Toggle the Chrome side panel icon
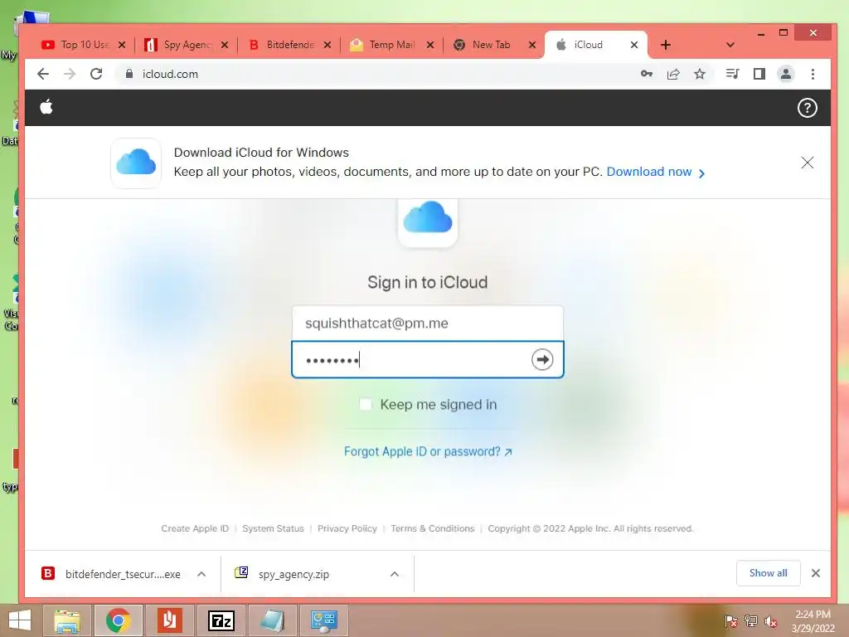849x637 pixels. (x=759, y=74)
